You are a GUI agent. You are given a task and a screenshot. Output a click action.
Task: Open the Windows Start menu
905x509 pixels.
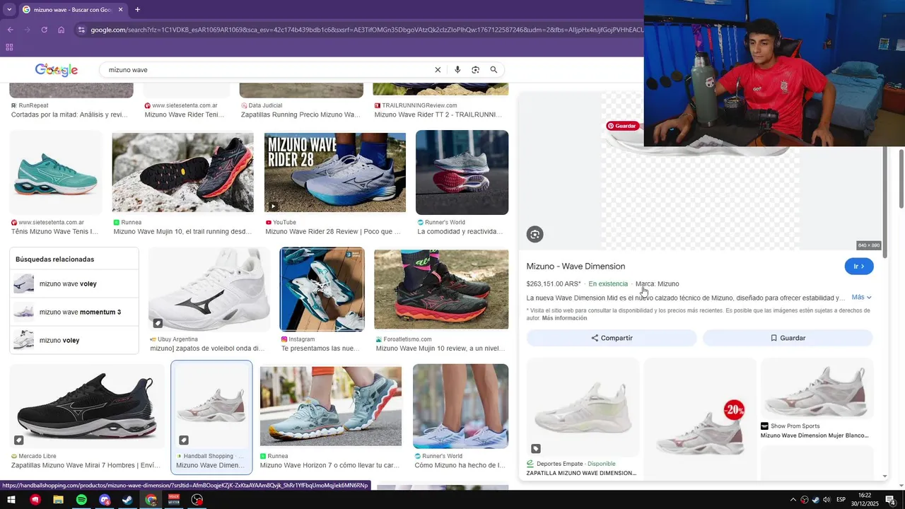coord(11,500)
